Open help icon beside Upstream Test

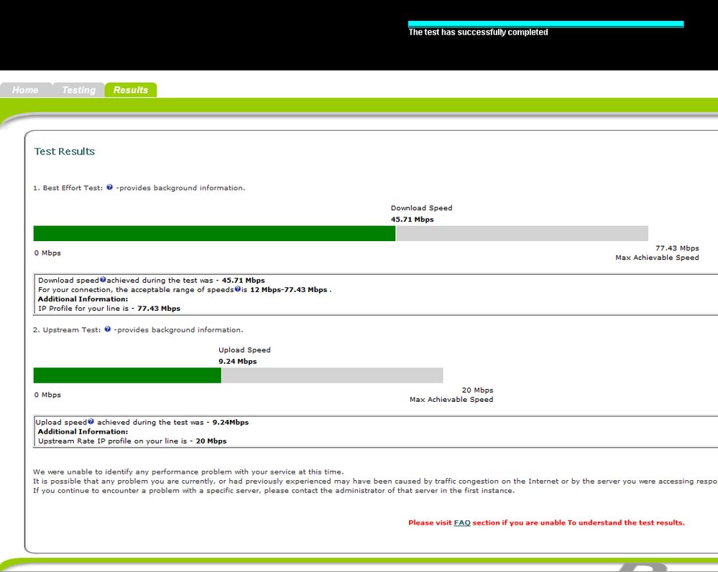(x=108, y=329)
